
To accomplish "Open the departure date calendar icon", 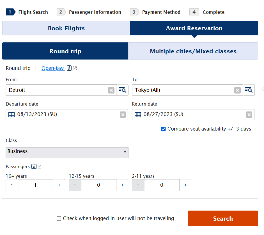I will 12,115.
